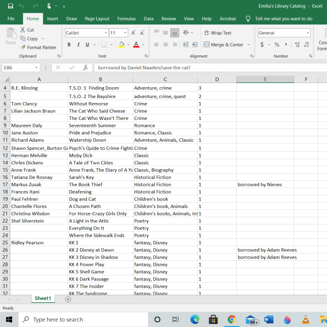Toggle Bold formatting
The width and height of the screenshot is (327, 327).
[x=69, y=44]
